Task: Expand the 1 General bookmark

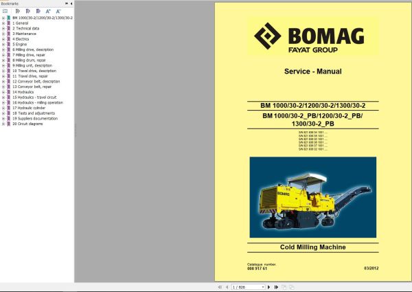Action: (3, 23)
